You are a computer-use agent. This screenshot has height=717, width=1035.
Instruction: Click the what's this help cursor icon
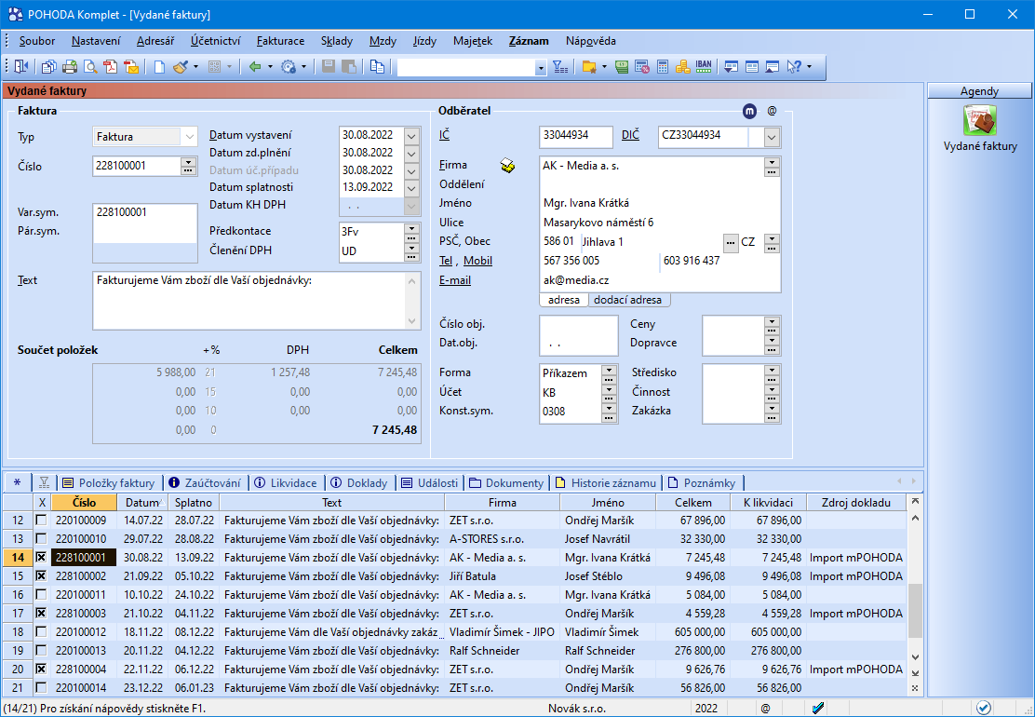(794, 67)
